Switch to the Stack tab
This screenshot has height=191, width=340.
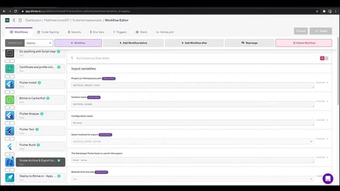tap(141, 32)
